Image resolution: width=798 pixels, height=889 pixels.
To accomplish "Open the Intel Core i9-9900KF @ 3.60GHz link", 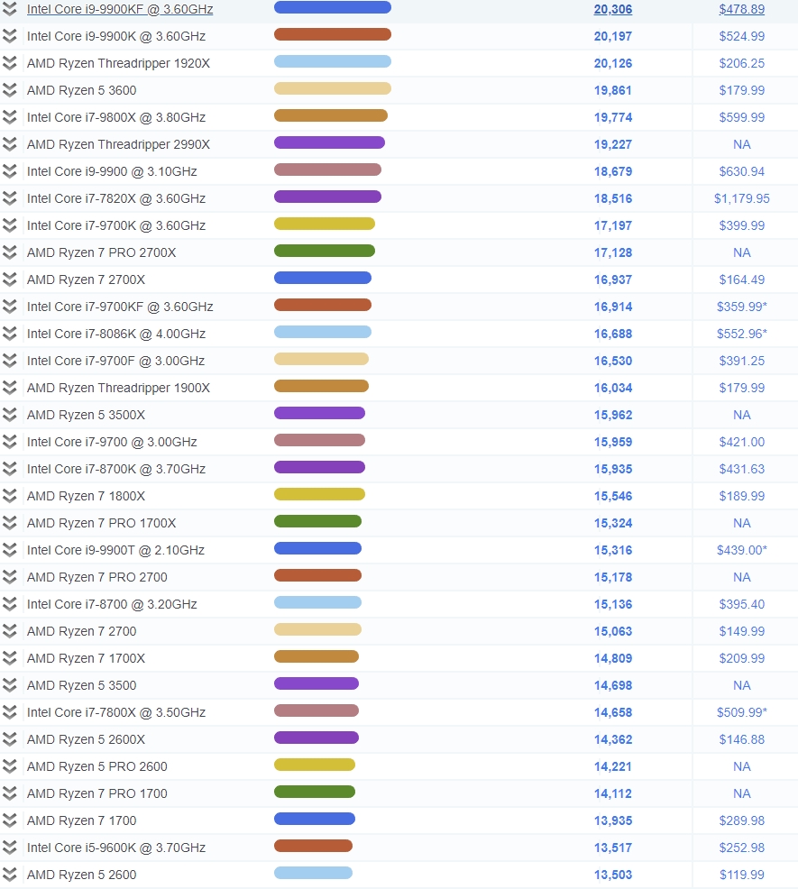I will (120, 9).
